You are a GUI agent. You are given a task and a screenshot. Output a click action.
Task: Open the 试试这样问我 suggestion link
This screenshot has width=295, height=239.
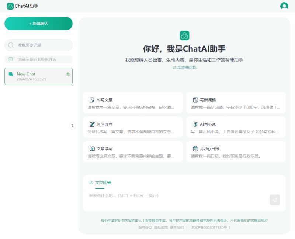coord(184,68)
